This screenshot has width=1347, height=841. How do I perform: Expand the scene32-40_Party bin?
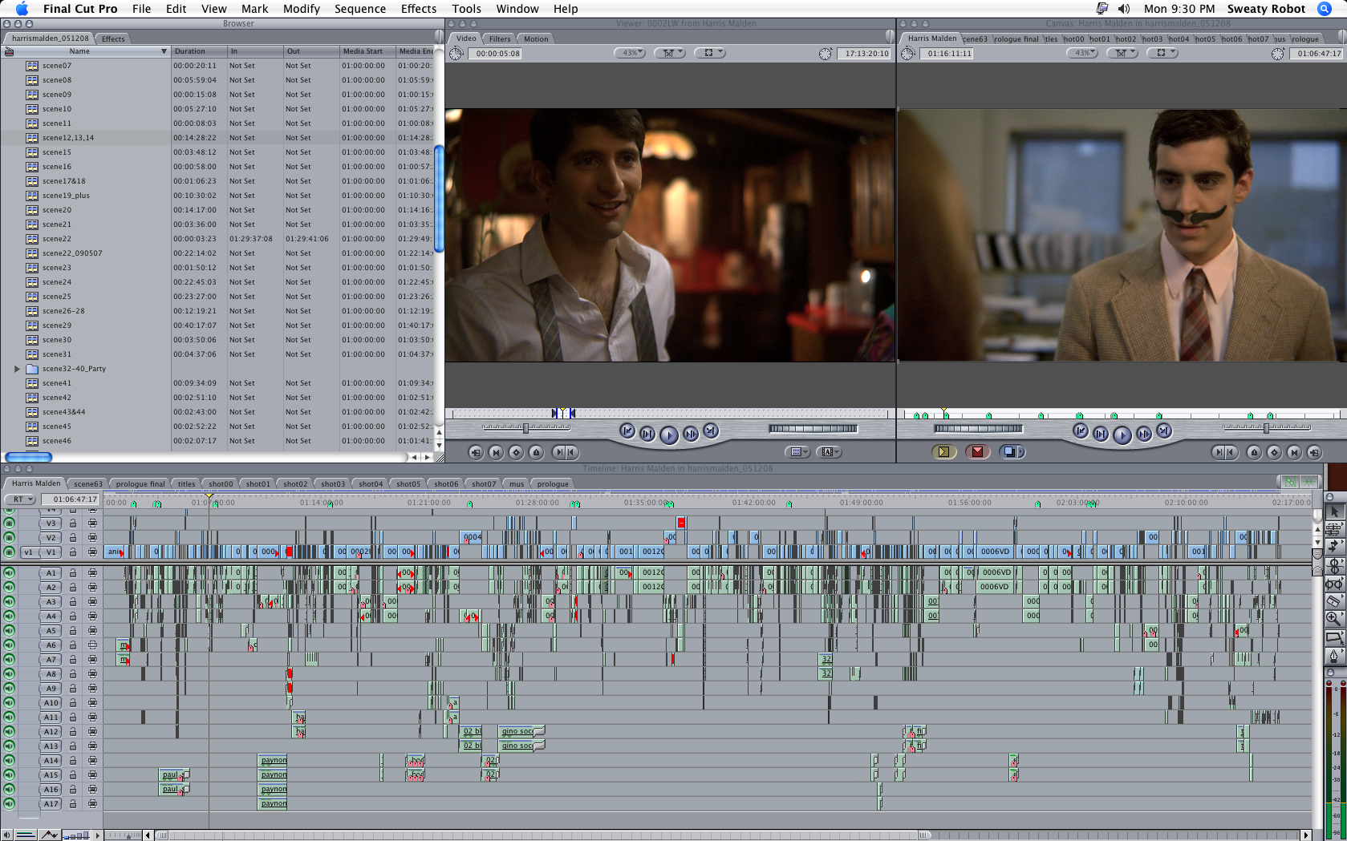click(17, 369)
